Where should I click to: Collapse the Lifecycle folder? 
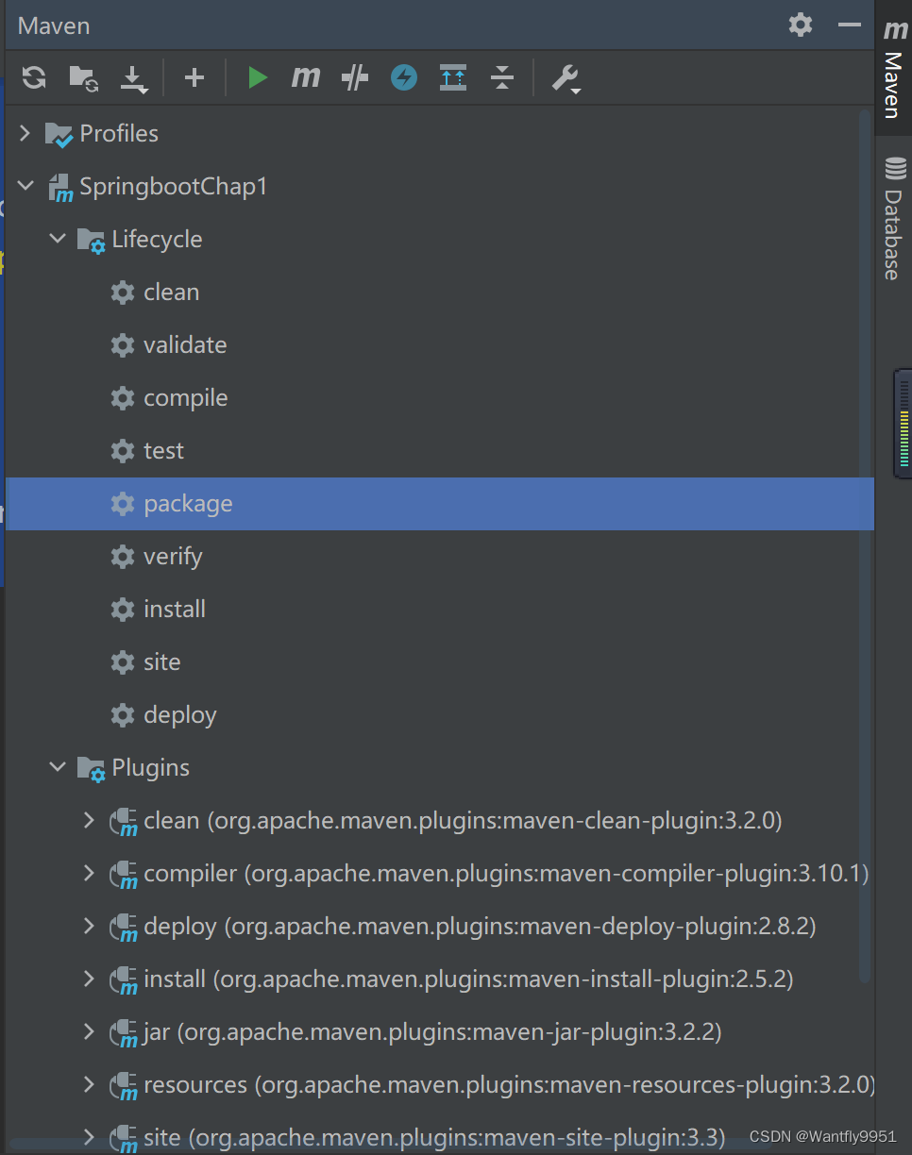(x=58, y=239)
